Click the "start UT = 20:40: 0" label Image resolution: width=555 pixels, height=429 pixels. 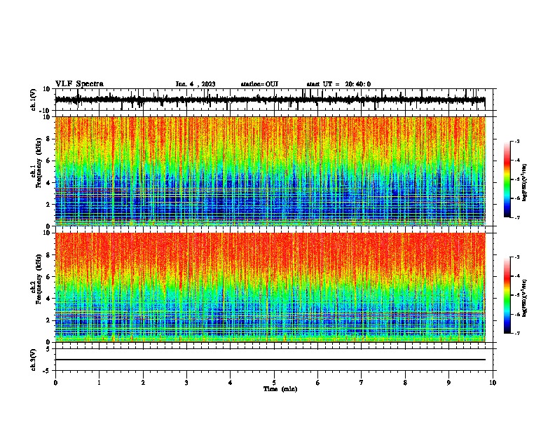click(338, 84)
